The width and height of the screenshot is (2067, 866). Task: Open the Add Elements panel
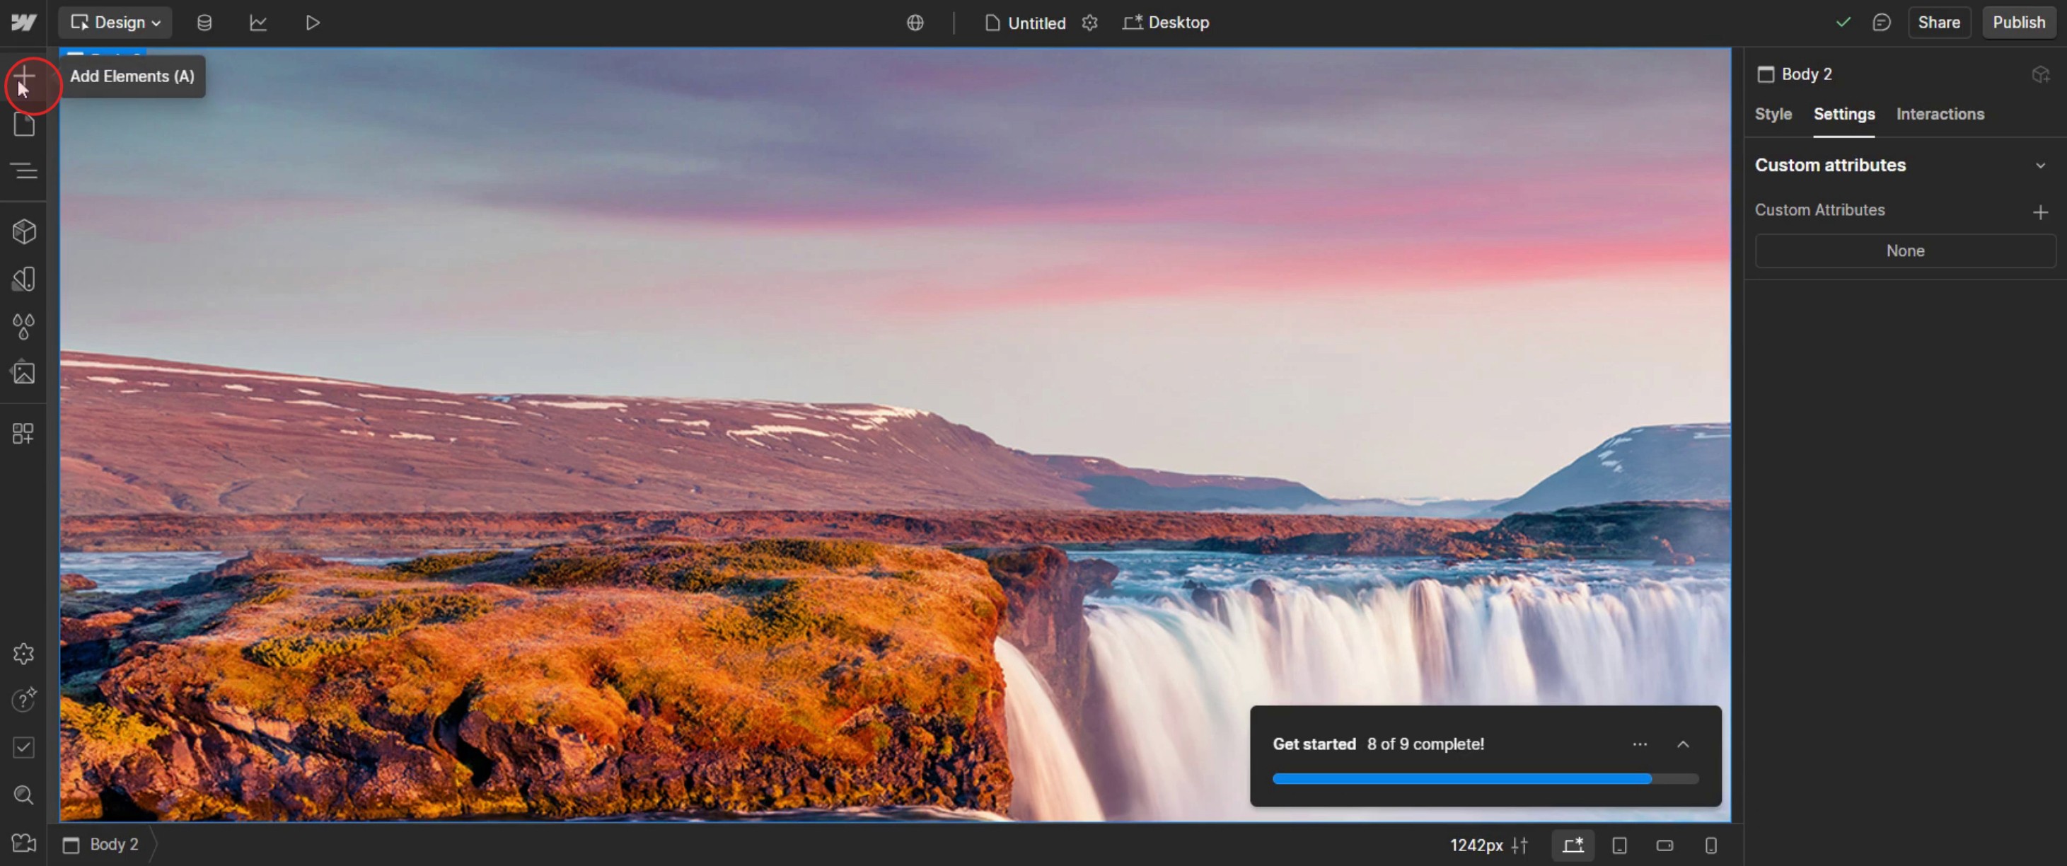tap(24, 76)
